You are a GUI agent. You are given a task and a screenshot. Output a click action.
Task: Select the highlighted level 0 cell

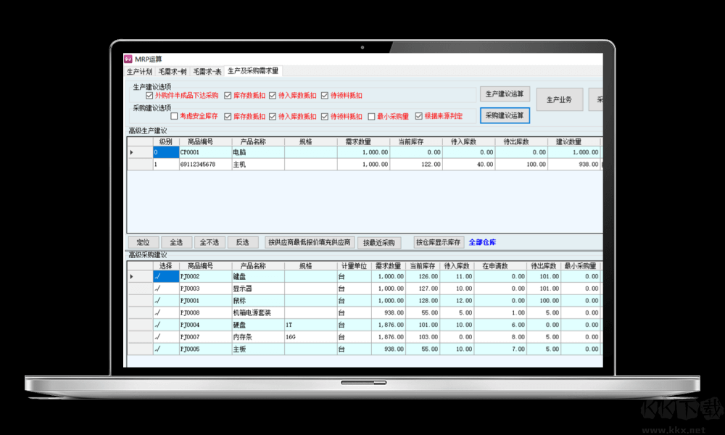166,152
